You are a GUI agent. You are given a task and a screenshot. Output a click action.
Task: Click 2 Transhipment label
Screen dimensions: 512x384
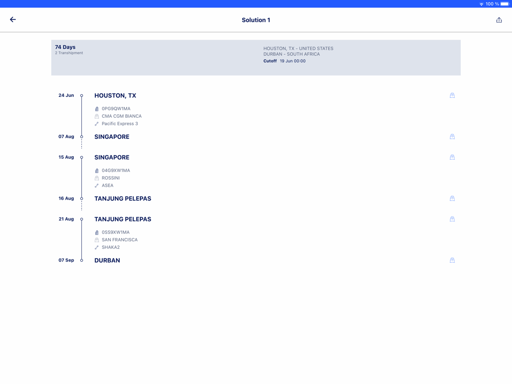pos(69,53)
